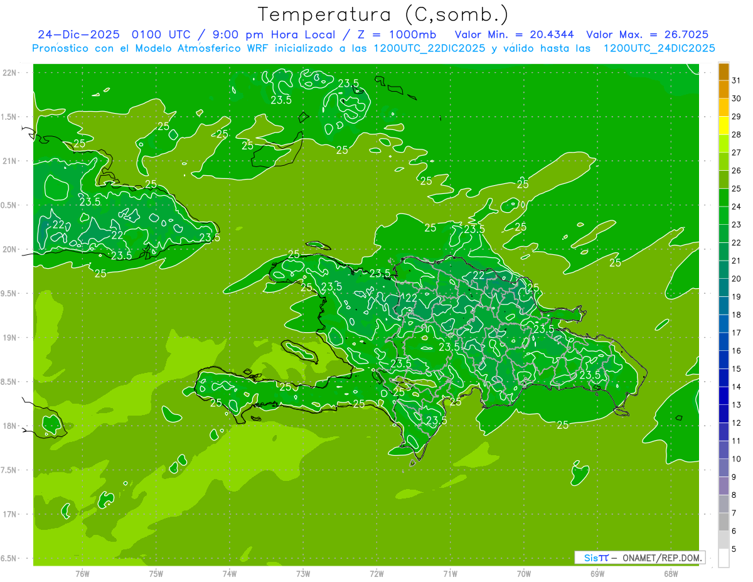Screen dimensions: 753x582
Task: Click the '12' colorbar label
Action: (736, 423)
